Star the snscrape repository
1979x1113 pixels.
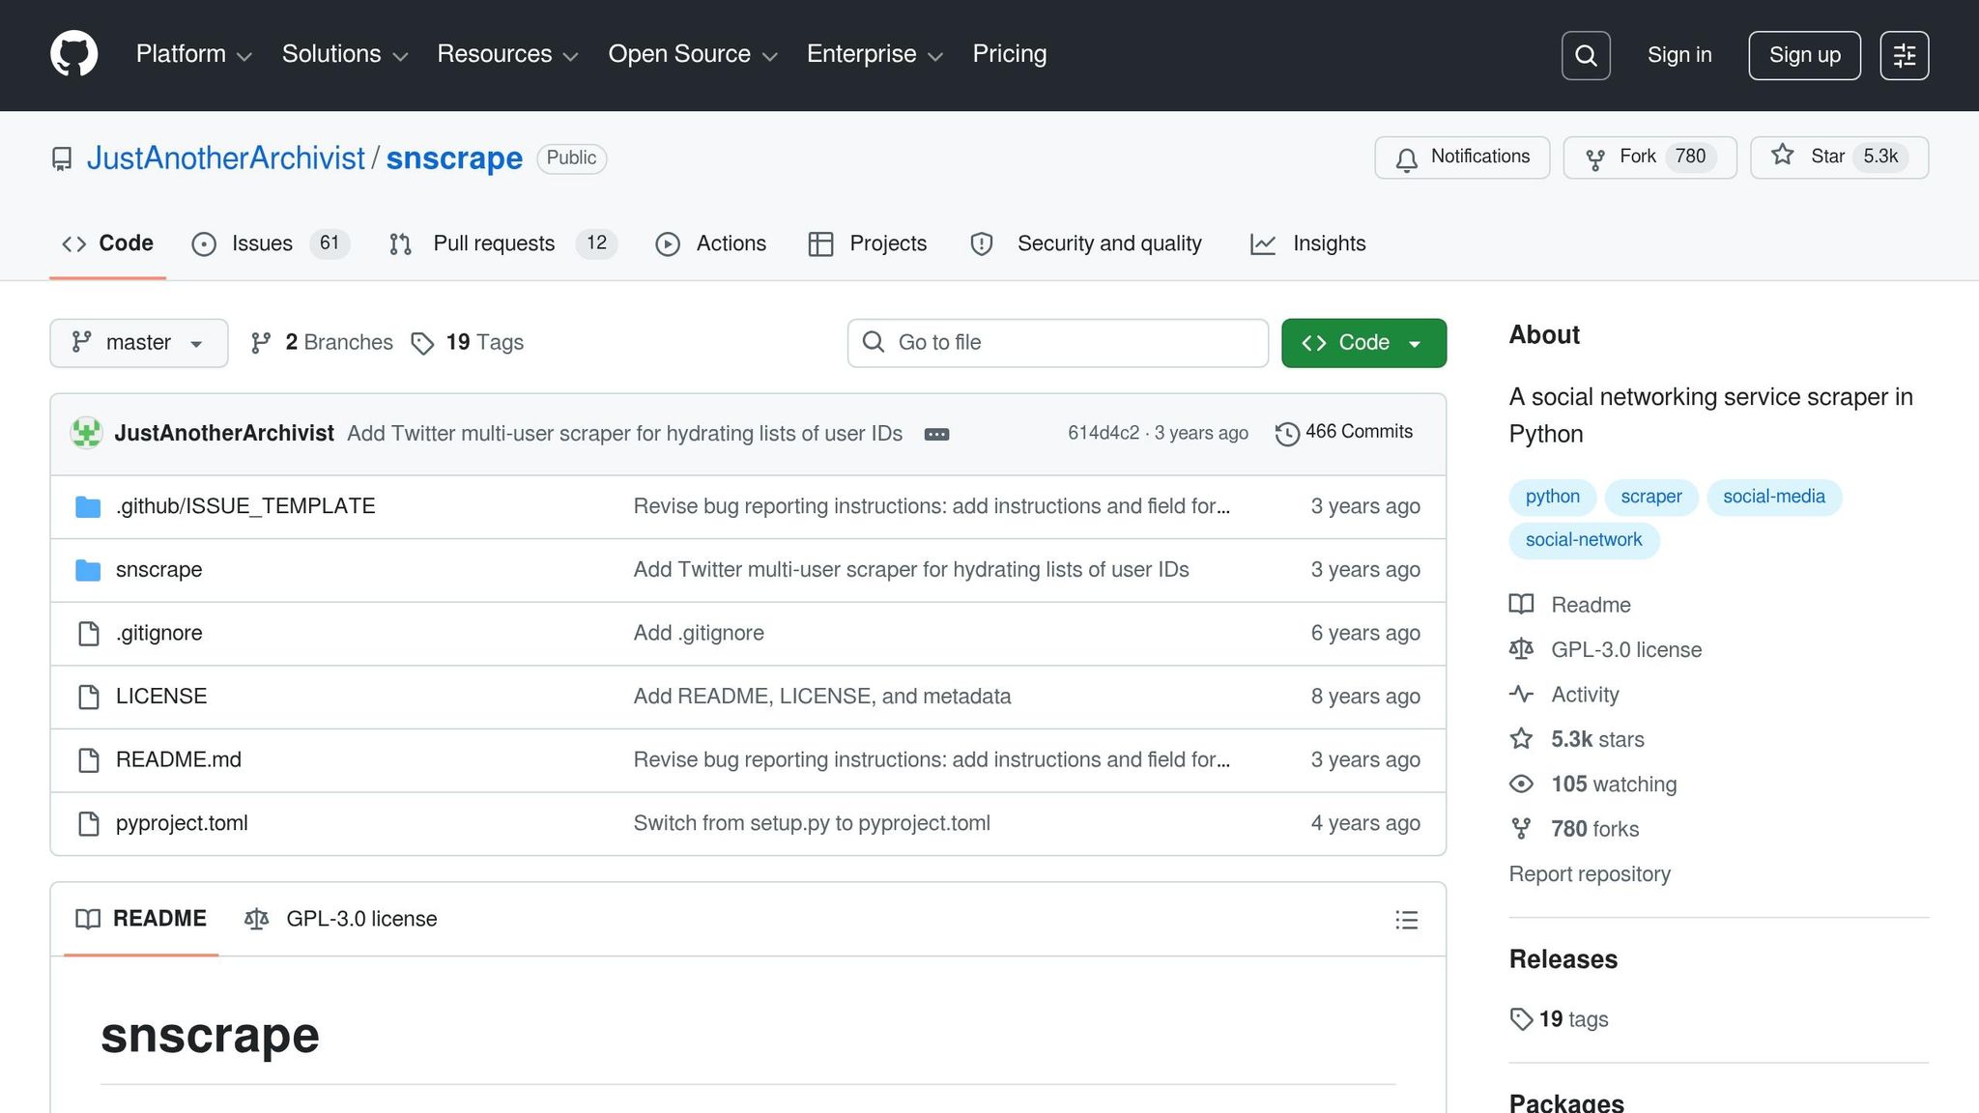(1839, 157)
